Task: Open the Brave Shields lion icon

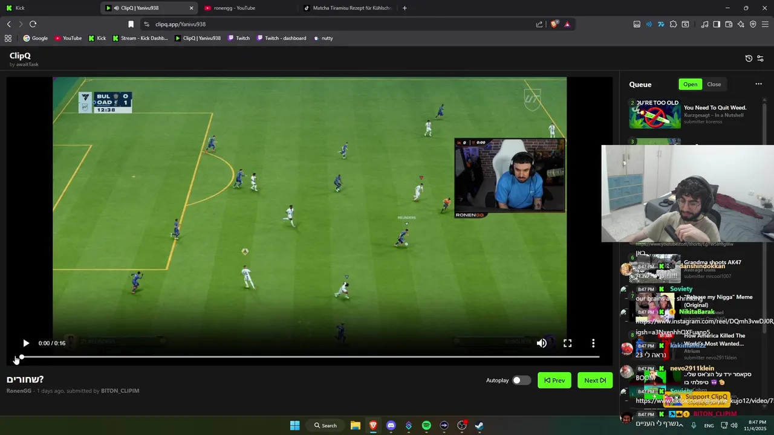Action: tap(554, 24)
